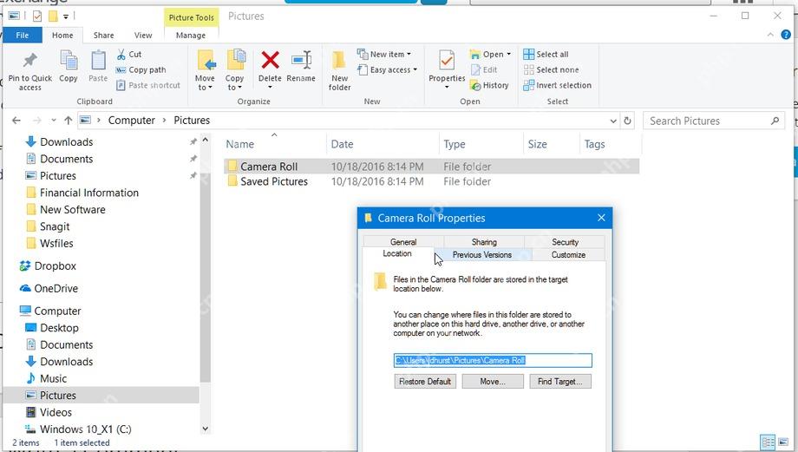Switch to the Customize tab
Image resolution: width=798 pixels, height=452 pixels.
click(568, 254)
